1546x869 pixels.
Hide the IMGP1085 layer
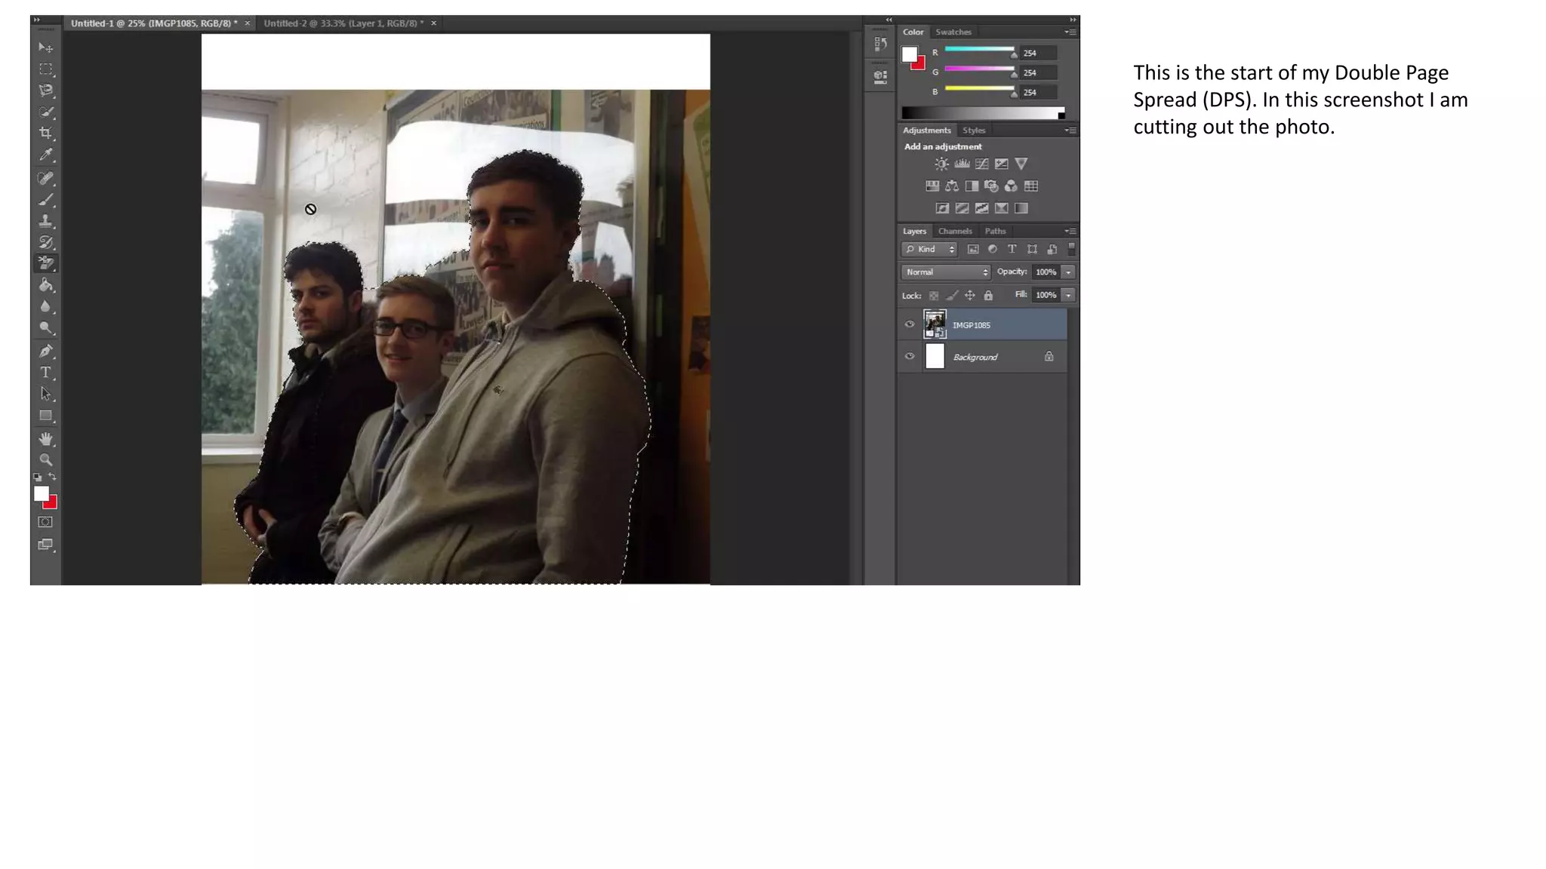click(x=910, y=324)
